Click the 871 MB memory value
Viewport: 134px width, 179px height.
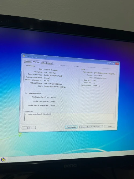coord(46,81)
